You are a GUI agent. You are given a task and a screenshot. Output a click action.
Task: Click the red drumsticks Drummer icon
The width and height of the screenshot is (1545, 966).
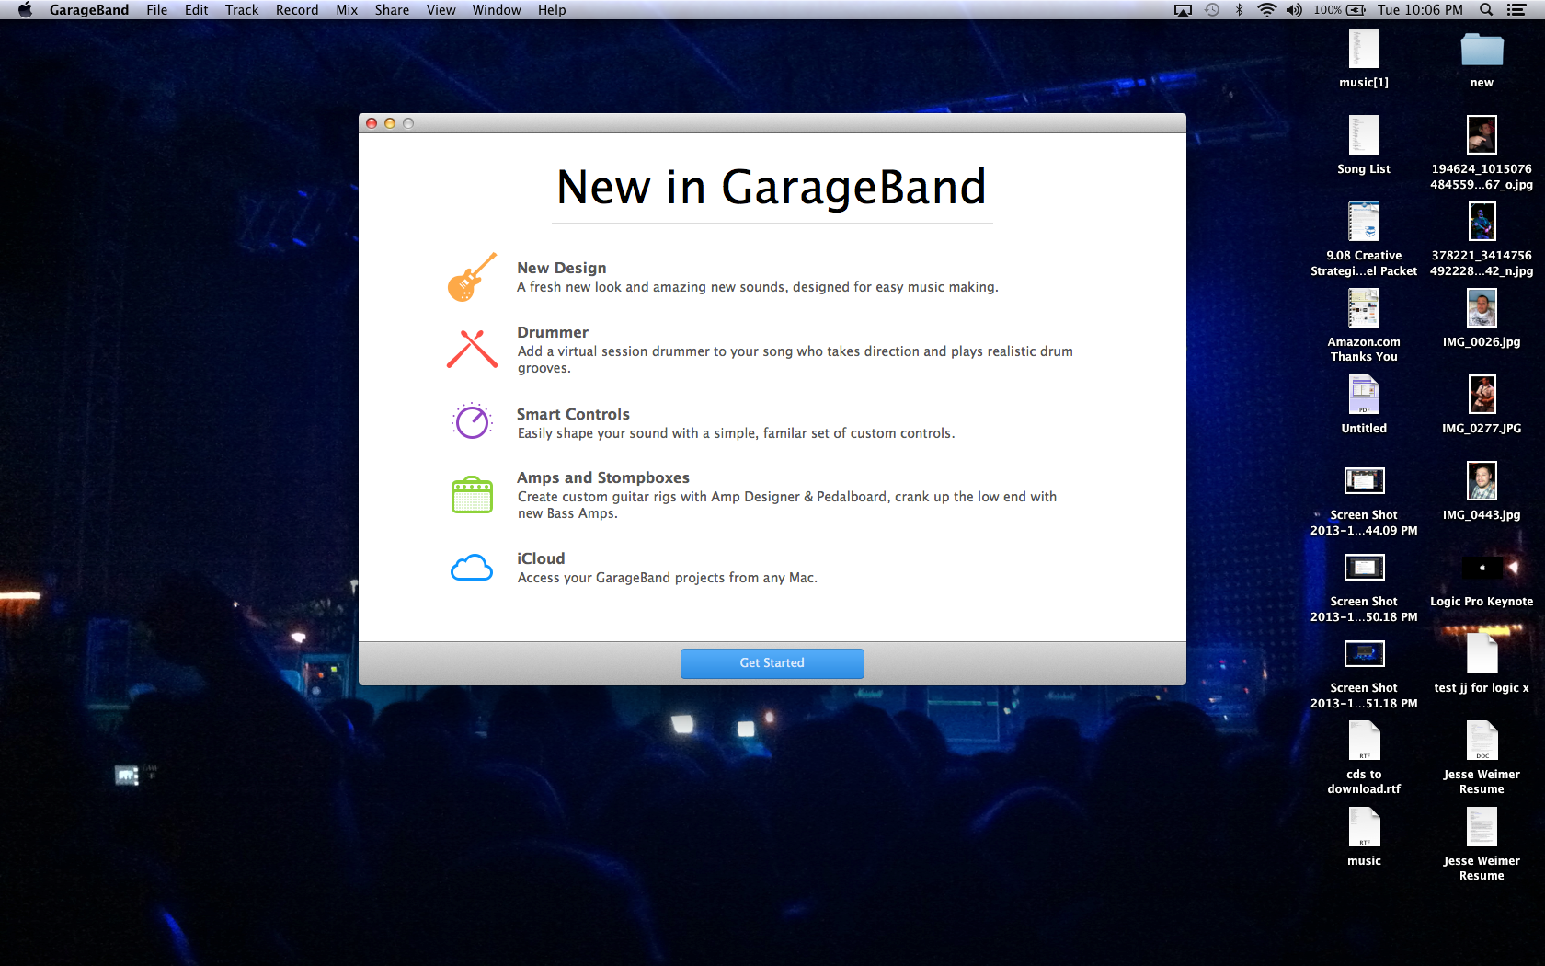point(472,350)
